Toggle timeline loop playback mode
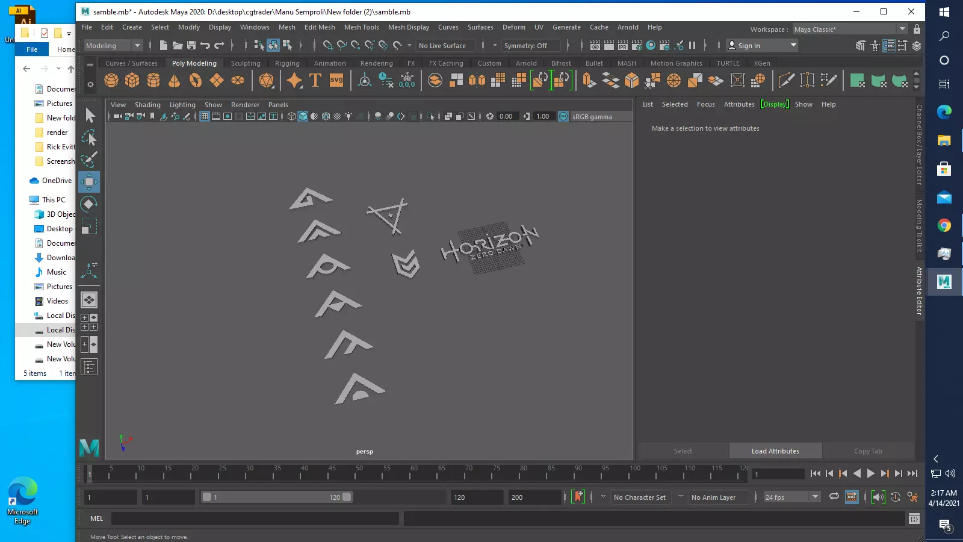This screenshot has height=542, width=963. (x=834, y=497)
